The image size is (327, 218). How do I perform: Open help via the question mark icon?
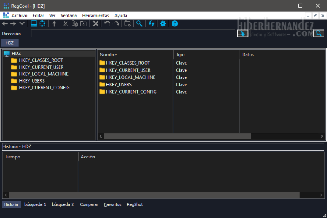click(x=175, y=23)
